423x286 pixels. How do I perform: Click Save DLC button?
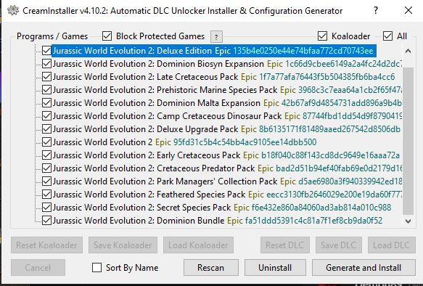click(x=339, y=245)
